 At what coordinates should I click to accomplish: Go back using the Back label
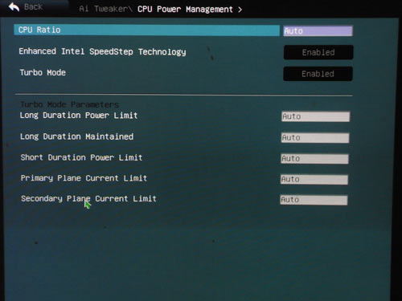pyautogui.click(x=33, y=6)
